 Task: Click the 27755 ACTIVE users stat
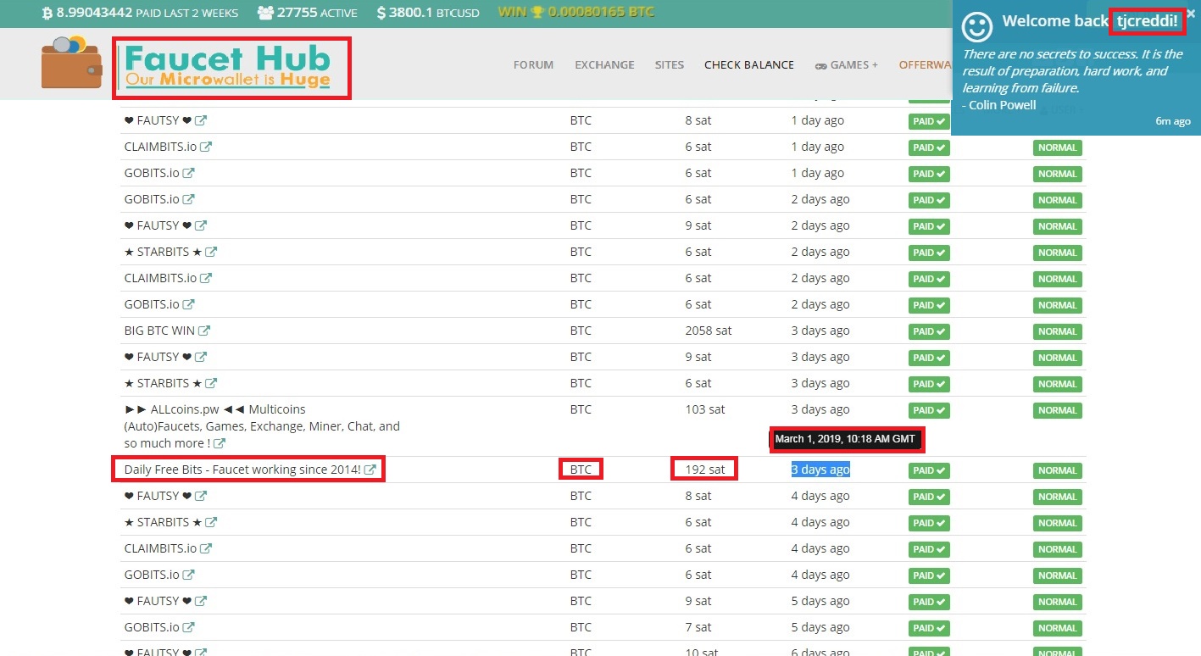pos(307,13)
